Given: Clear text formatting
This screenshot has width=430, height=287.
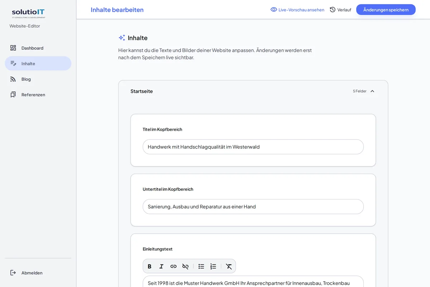Looking at the screenshot, I should tap(229, 266).
